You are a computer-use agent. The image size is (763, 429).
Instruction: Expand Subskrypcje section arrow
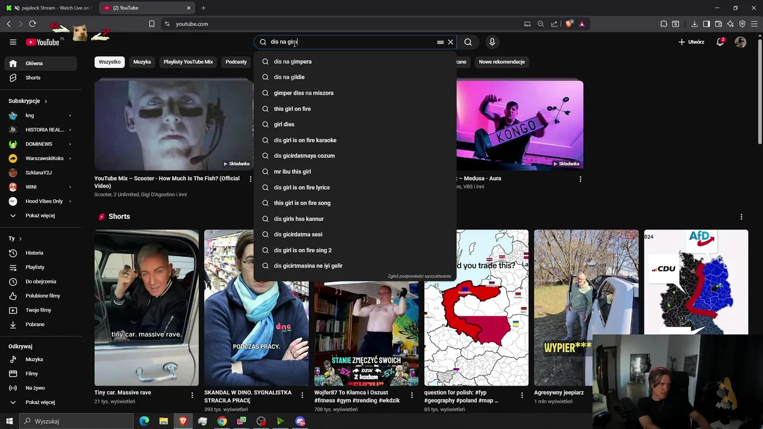point(45,101)
